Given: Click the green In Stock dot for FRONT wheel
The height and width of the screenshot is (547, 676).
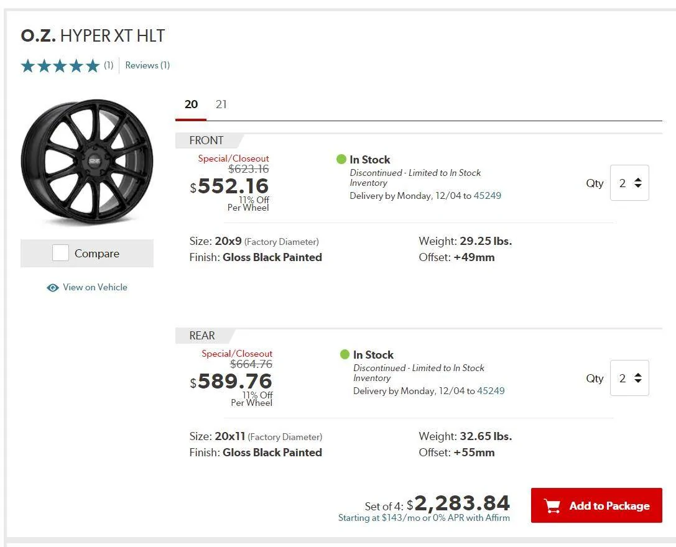Looking at the screenshot, I should 341,160.
